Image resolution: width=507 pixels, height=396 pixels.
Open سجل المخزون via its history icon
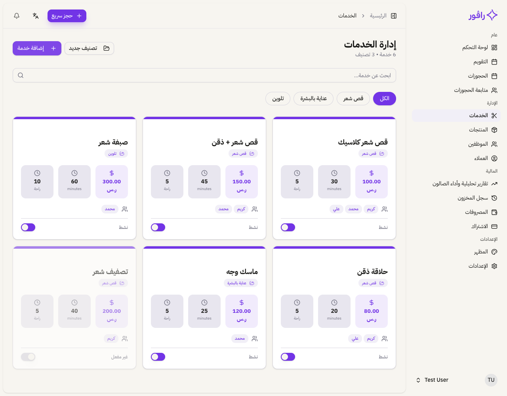(x=494, y=198)
